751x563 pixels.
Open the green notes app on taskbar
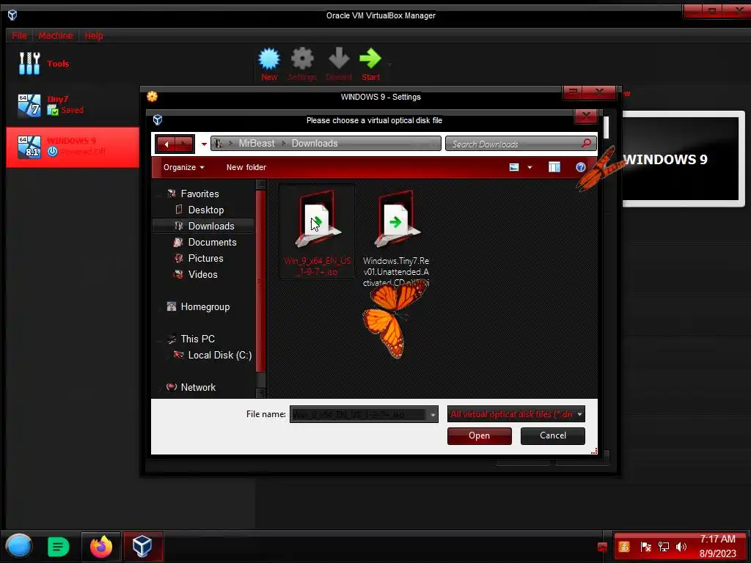59,546
